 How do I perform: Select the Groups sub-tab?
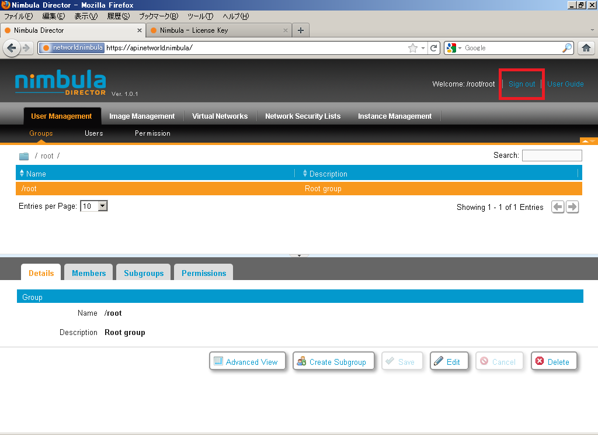point(41,133)
